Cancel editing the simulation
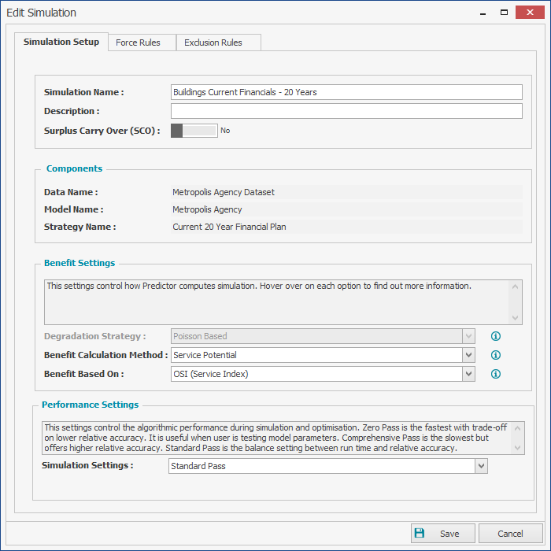 point(510,534)
